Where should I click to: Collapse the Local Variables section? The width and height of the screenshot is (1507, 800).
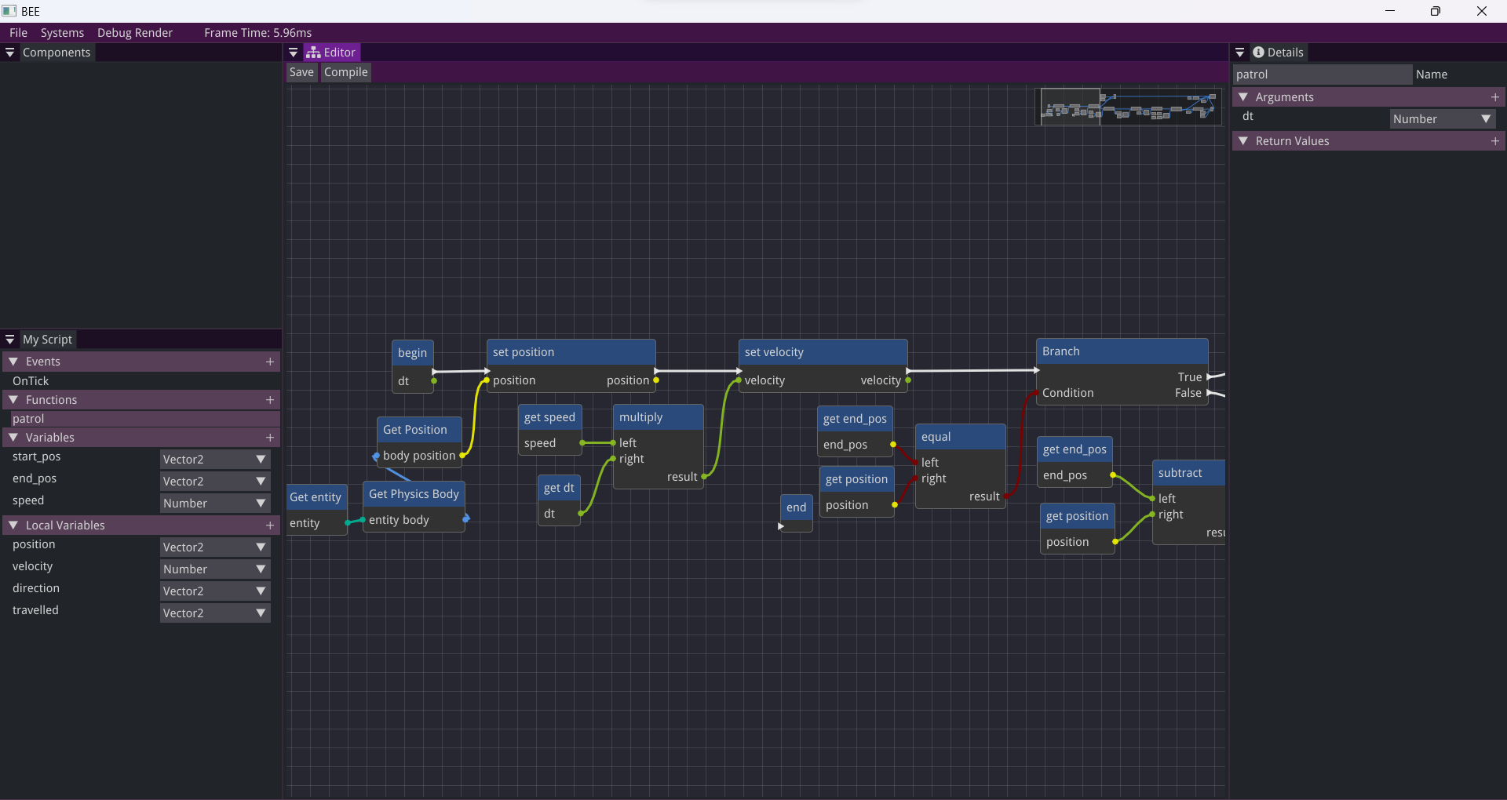[13, 525]
